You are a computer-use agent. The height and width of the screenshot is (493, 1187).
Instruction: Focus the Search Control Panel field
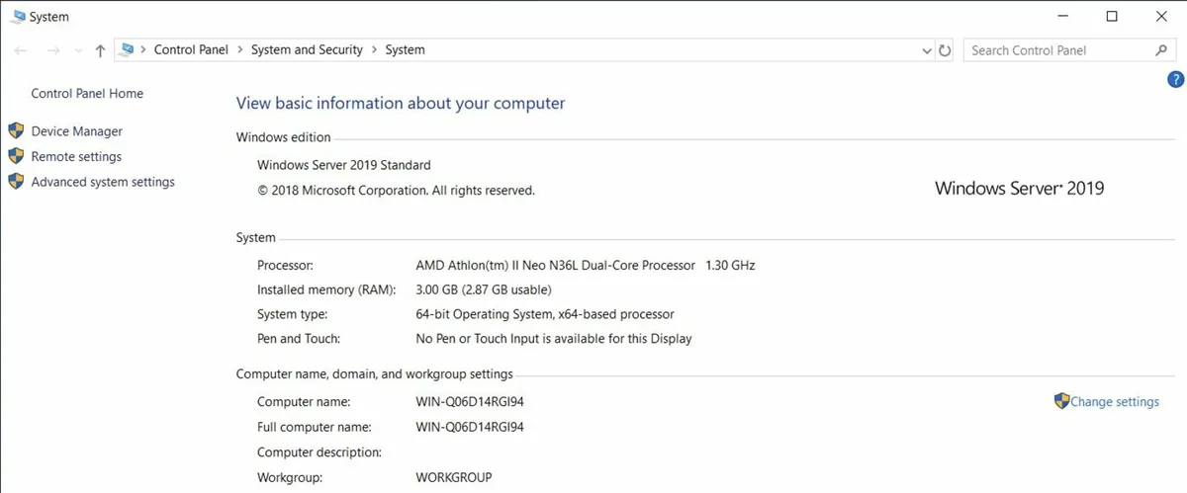pyautogui.click(x=1057, y=50)
